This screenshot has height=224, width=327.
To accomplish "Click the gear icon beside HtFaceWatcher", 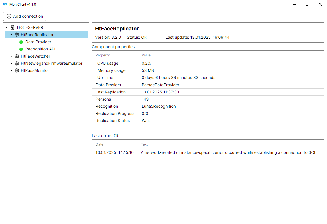I will 17,56.
